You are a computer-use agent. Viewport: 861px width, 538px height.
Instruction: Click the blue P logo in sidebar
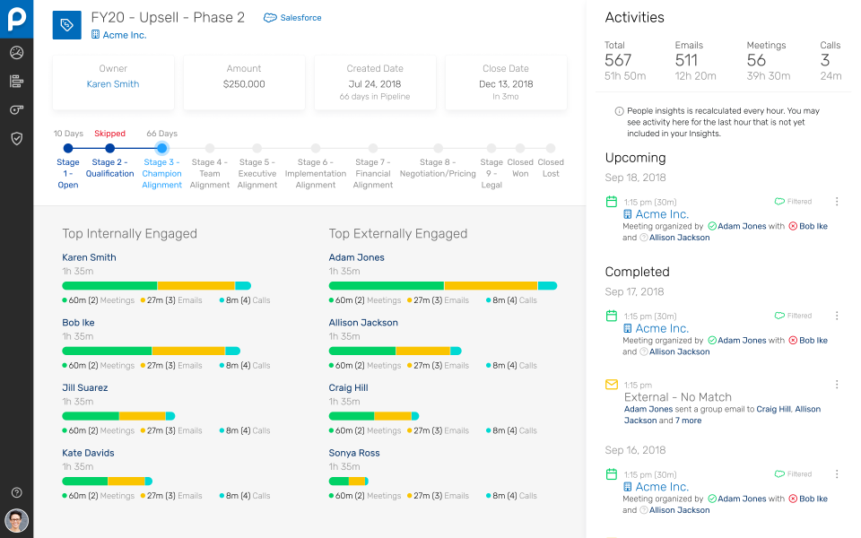(x=16, y=18)
